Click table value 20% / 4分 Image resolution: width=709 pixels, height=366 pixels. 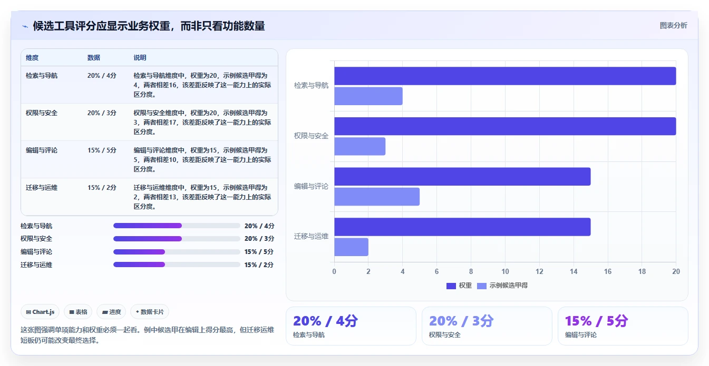tap(102, 76)
